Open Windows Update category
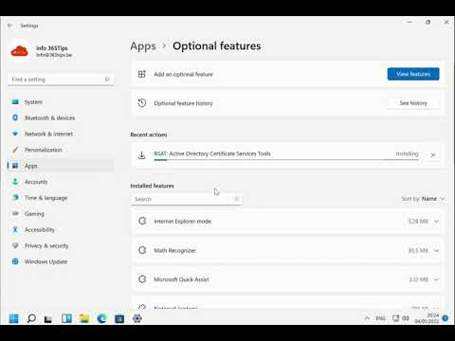 click(61, 261)
